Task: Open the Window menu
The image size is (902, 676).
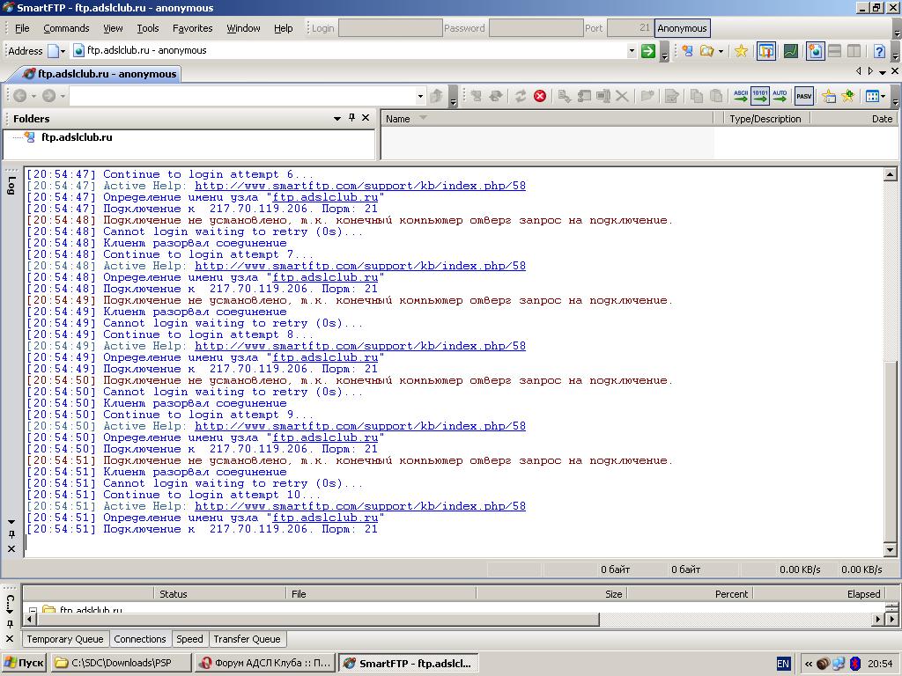Action: click(243, 28)
